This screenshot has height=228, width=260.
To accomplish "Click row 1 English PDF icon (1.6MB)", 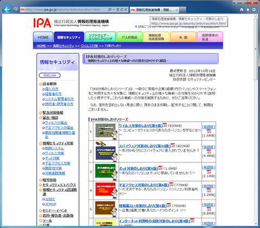I will (209, 131).
